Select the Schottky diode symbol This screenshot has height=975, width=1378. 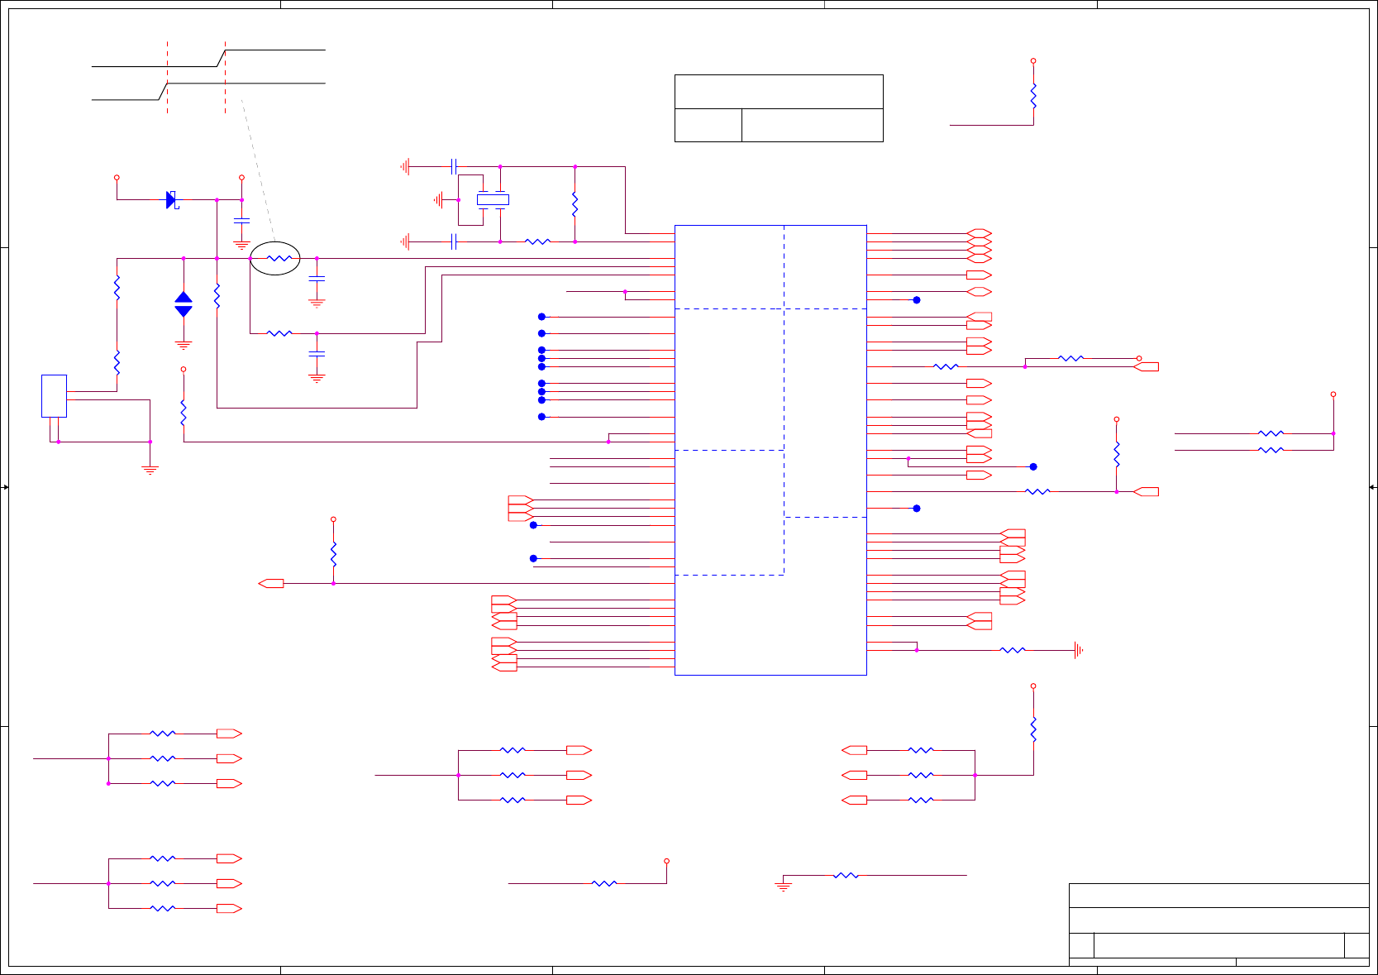[172, 200]
